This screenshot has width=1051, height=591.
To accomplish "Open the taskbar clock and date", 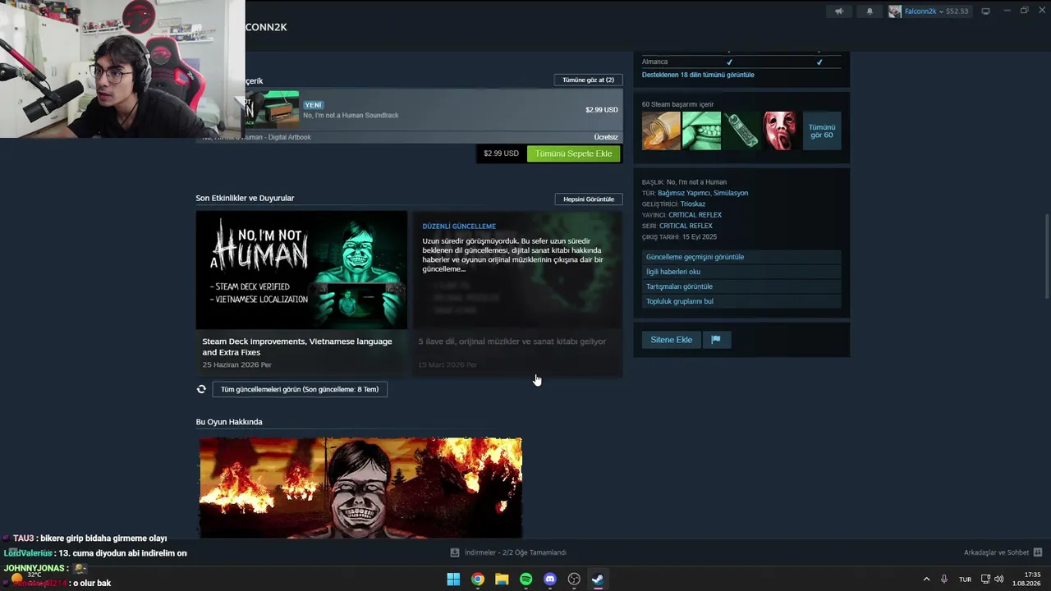I will pyautogui.click(x=1027, y=580).
